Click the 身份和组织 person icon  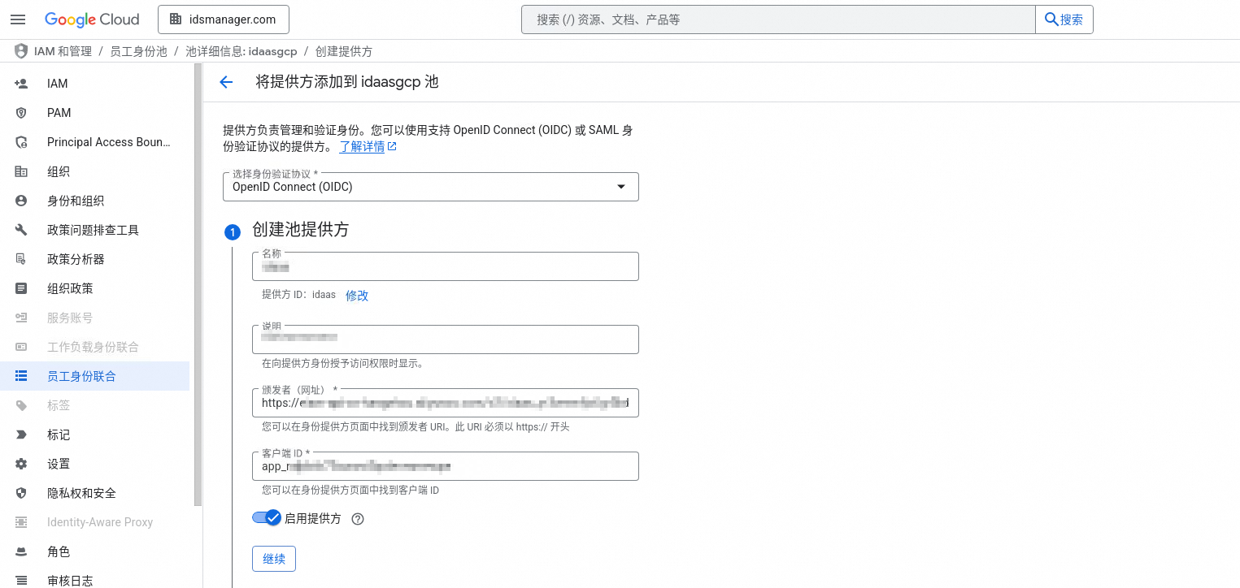tap(22, 201)
